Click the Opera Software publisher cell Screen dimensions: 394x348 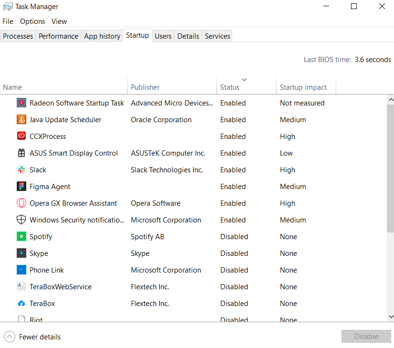click(156, 203)
